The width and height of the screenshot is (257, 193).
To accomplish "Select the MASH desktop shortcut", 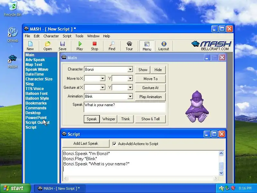I will pos(13,62).
